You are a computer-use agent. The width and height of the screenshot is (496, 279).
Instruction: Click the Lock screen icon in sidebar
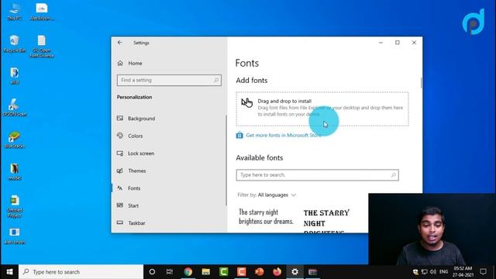[120, 153]
